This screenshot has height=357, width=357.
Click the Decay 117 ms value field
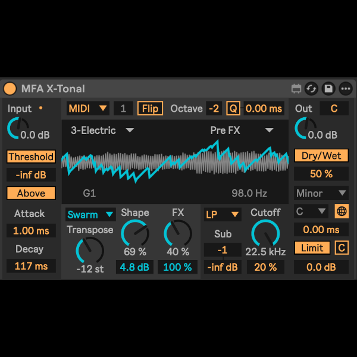point(31,266)
